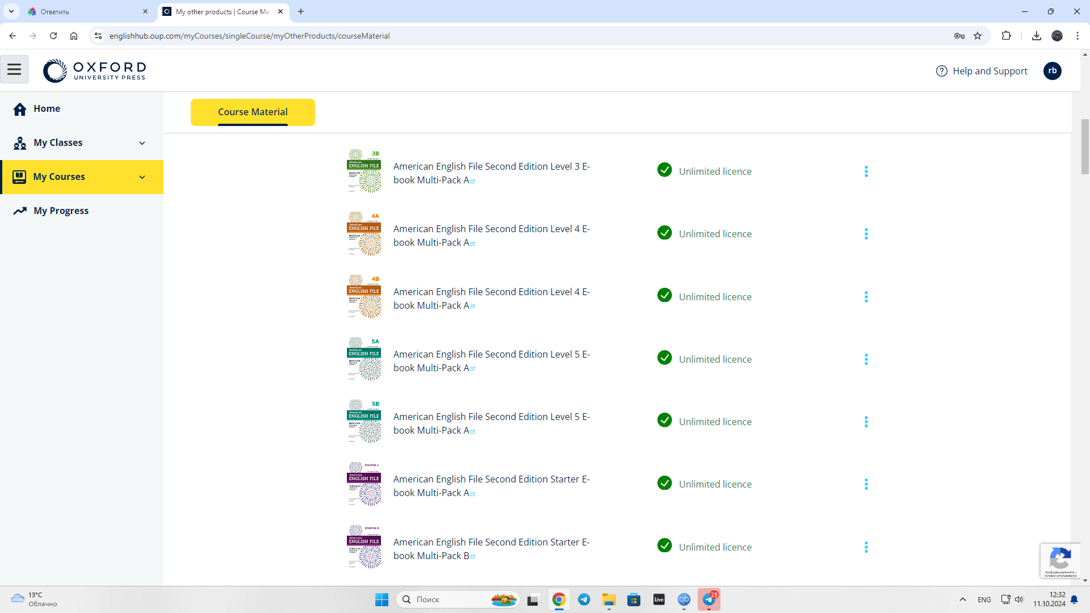The image size is (1090, 613).
Task: Expand the My Courses sidebar chevron
Action: (142, 177)
